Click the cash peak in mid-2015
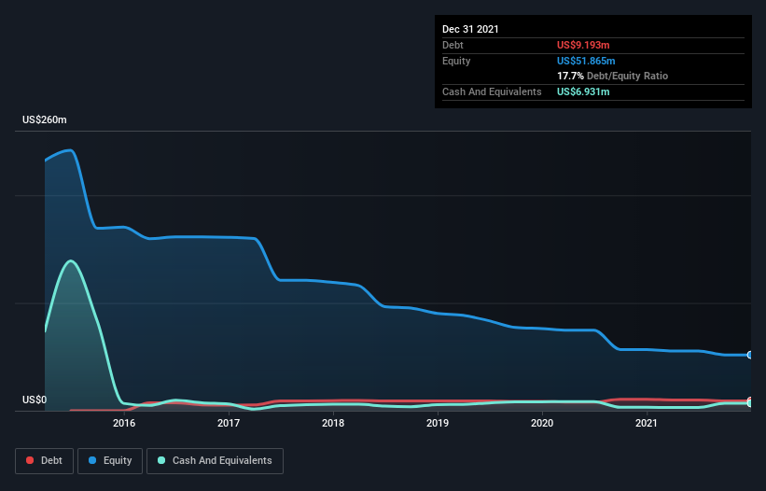 click(71, 260)
